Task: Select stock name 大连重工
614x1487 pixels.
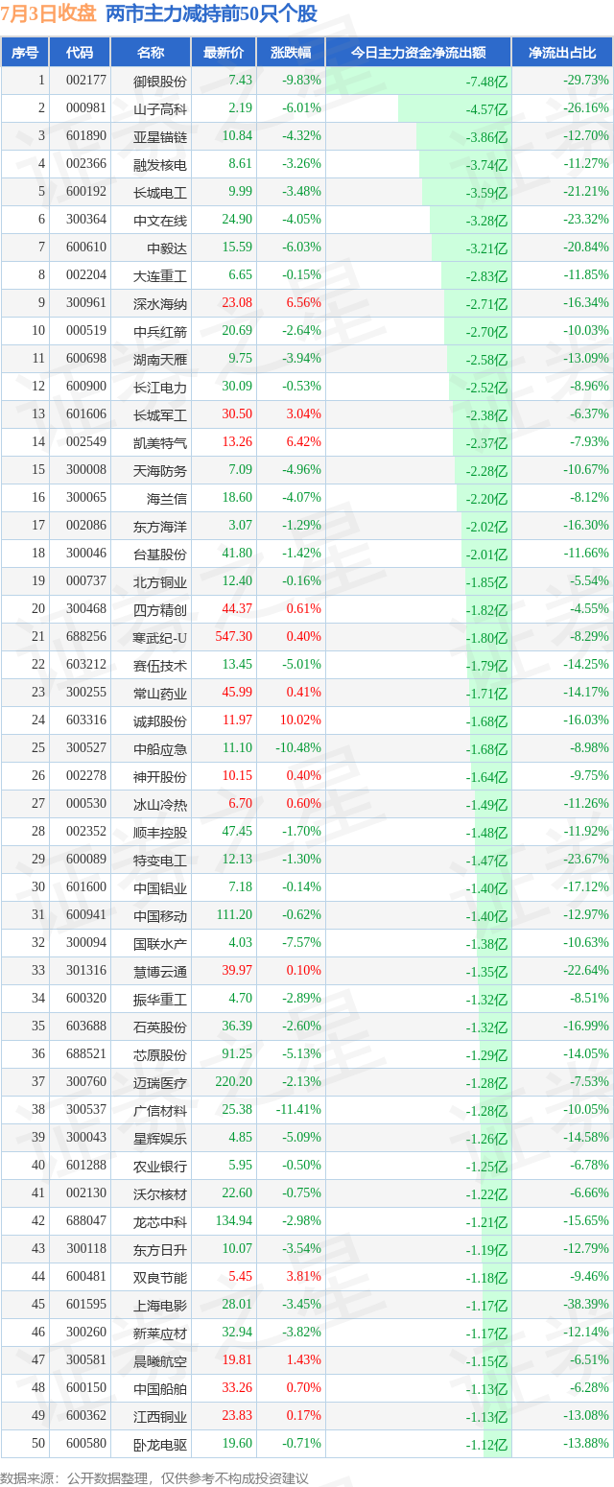Action: [x=160, y=275]
